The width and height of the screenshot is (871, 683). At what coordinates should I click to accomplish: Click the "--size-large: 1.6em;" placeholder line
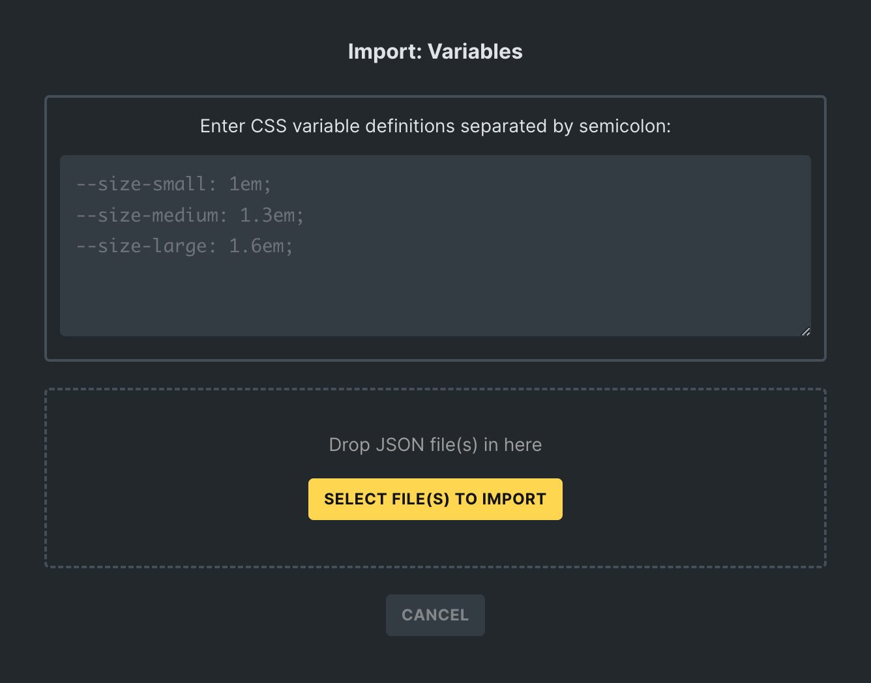[185, 246]
